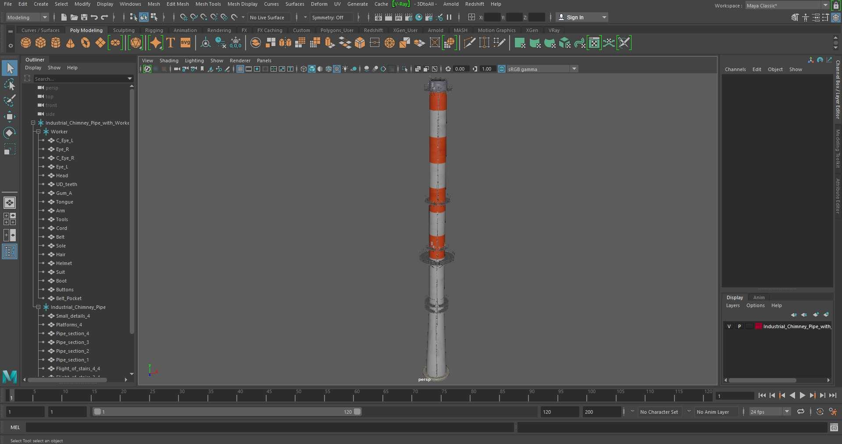Click the layer editor Options menu

[x=755, y=305]
